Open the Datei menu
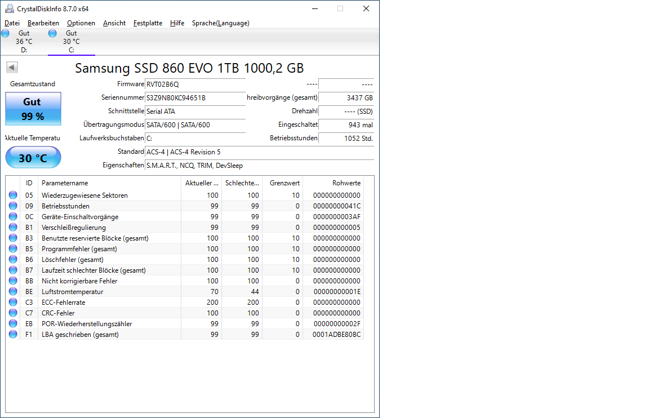The image size is (649, 418). coord(12,23)
